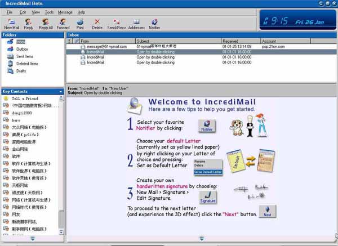Open the File menu
Image resolution: width=338 pixels, height=246 pixels.
point(10,12)
